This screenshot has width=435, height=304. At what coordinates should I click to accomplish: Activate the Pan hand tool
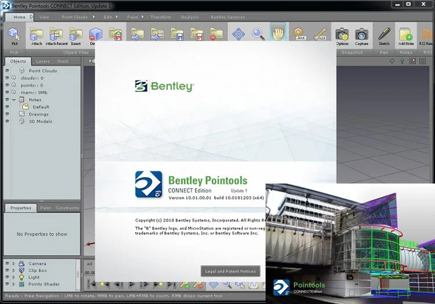point(278,34)
